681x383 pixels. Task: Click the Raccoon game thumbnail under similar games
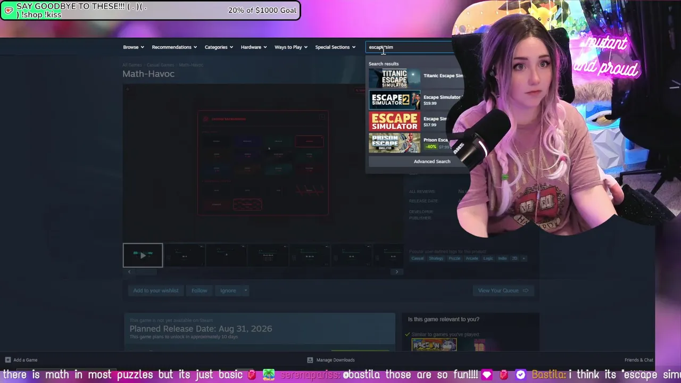click(x=434, y=346)
